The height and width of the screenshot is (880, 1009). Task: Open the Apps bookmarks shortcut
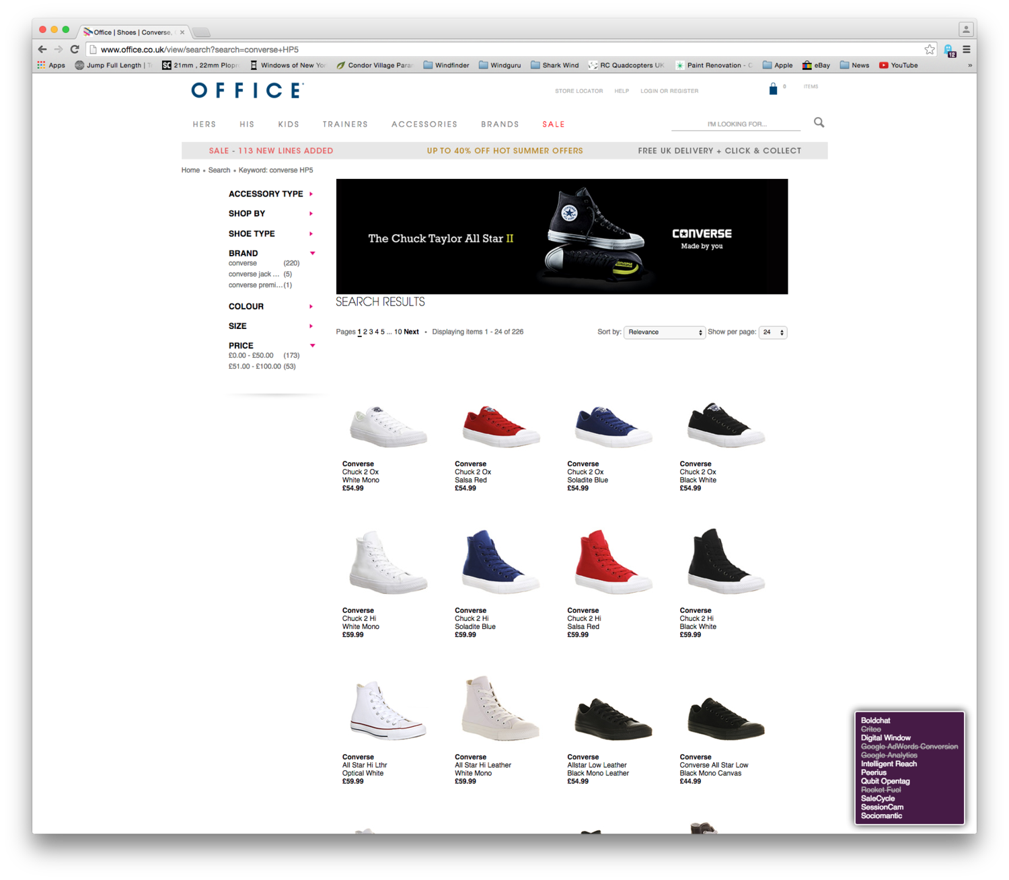pyautogui.click(x=51, y=65)
